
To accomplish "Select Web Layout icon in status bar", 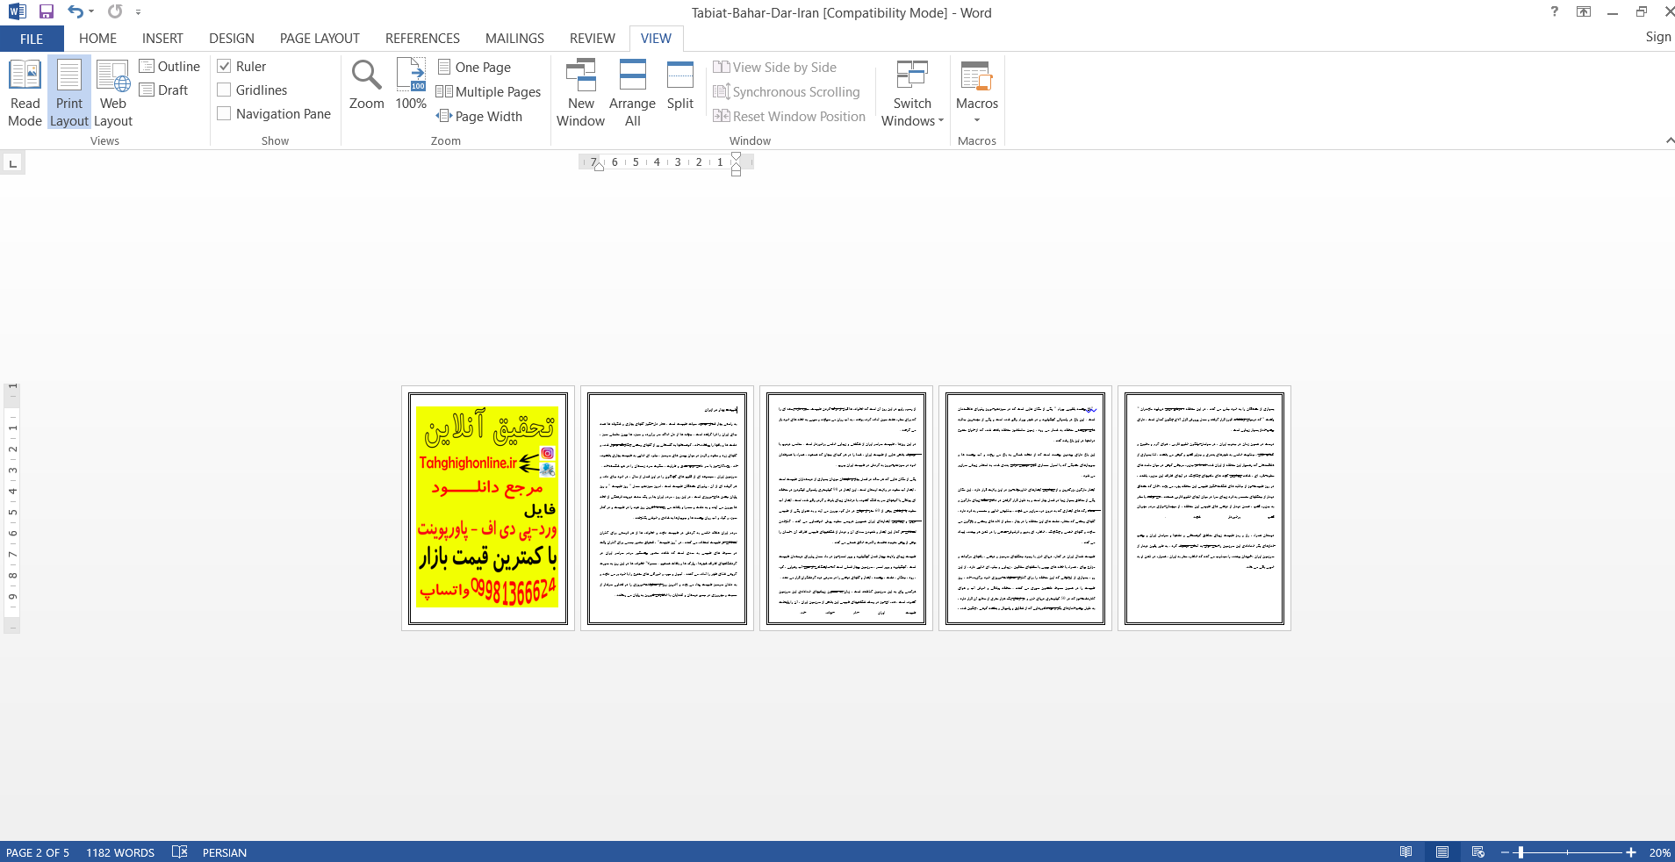I will (x=1477, y=851).
